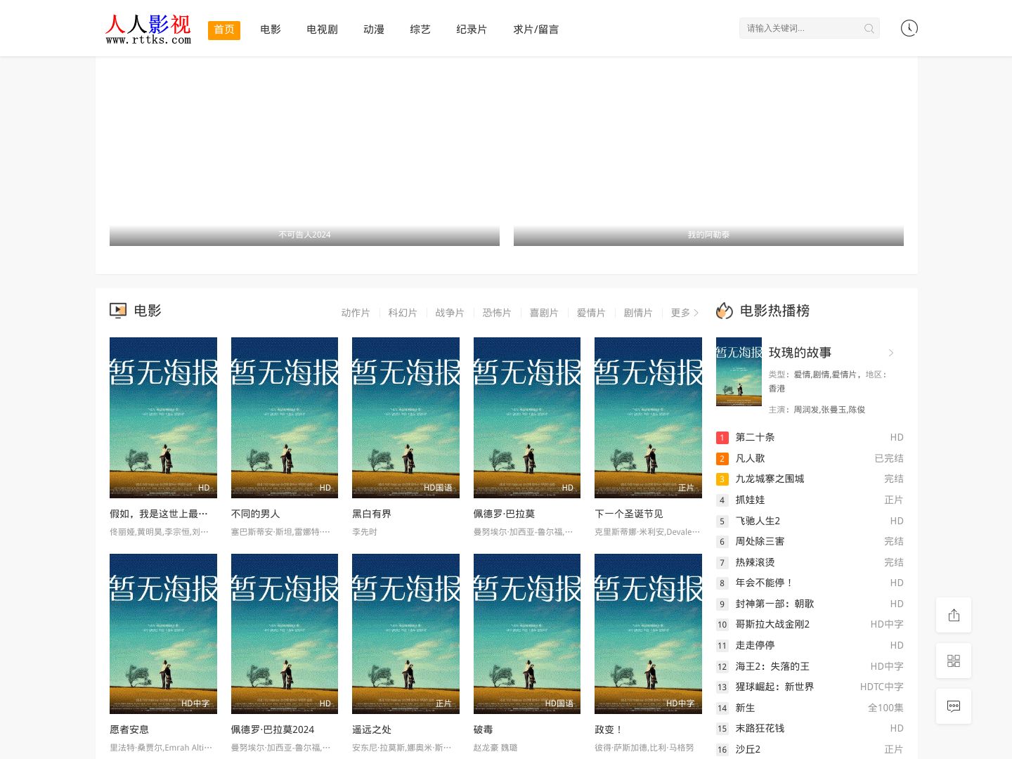The image size is (1012, 759).
Task: Open the watch history clock icon
Action: tap(909, 28)
